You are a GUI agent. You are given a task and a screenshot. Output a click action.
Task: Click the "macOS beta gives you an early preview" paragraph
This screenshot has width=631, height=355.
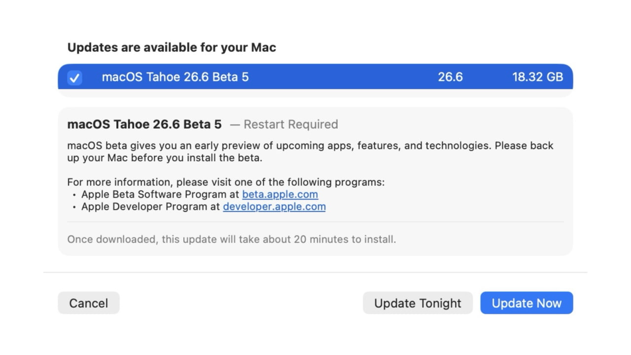(x=310, y=152)
